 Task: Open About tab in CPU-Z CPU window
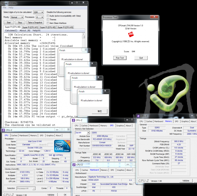[58, 136]
